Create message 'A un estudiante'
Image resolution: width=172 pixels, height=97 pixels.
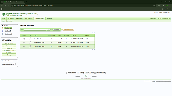(x=9, y=44)
